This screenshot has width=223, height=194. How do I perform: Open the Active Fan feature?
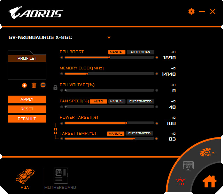click(207, 152)
